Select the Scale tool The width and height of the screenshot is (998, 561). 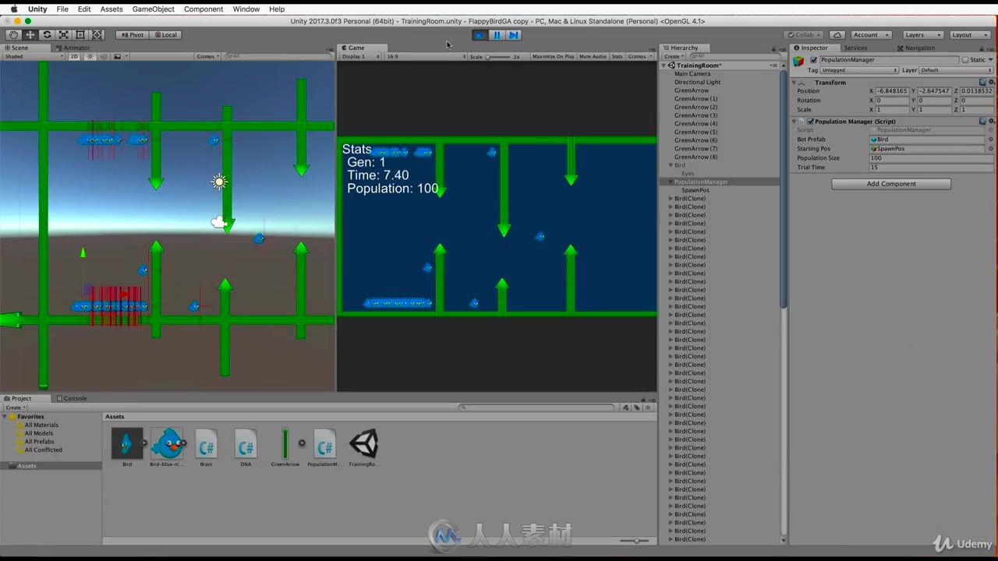point(64,35)
